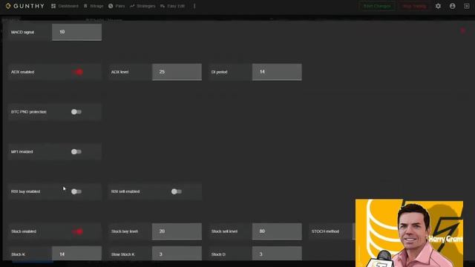Viewport: 475px width, 267px height.
Task: Open the user account icon
Action: 452,6
